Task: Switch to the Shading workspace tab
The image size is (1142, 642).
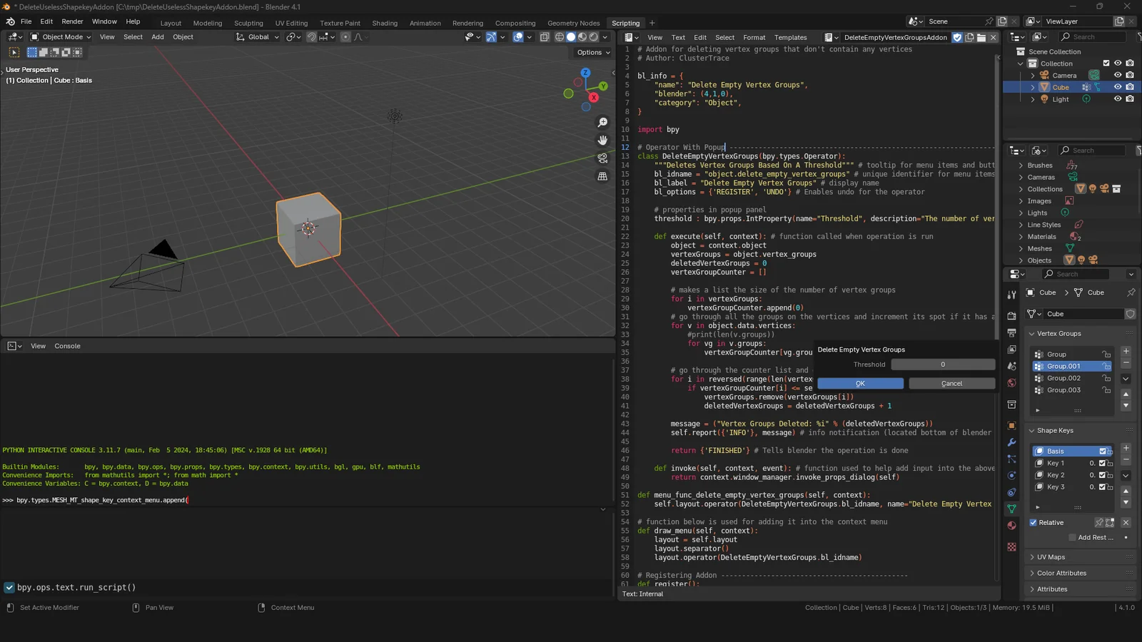Action: pyautogui.click(x=385, y=24)
